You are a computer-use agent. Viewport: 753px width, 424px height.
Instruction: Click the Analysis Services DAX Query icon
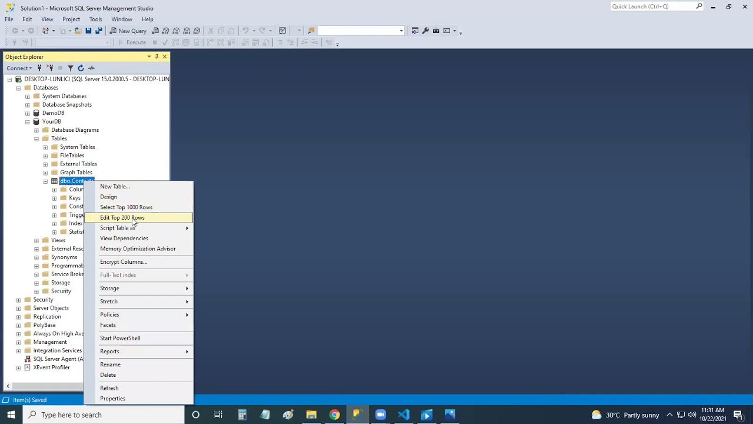[196, 31]
